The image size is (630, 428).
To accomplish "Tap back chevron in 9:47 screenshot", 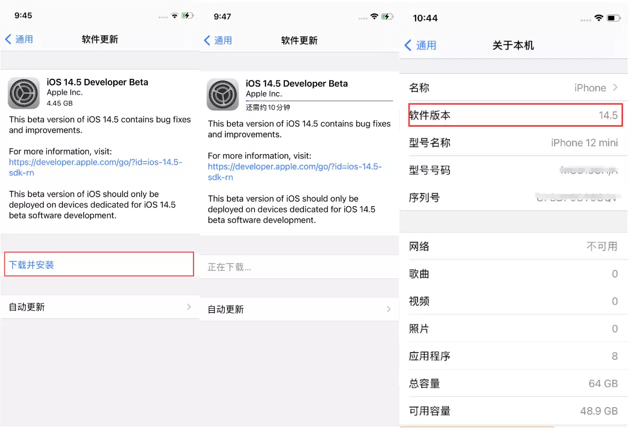I will tap(208, 40).
